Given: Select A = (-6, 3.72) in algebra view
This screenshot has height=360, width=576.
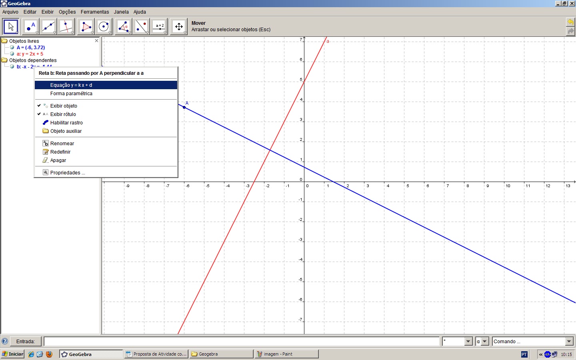Looking at the screenshot, I should 31,47.
